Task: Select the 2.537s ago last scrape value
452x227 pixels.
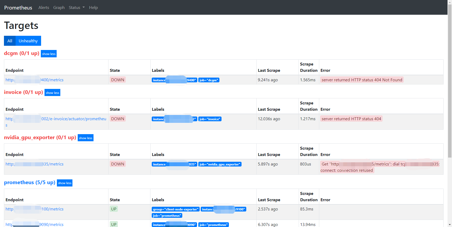Action: [268, 209]
